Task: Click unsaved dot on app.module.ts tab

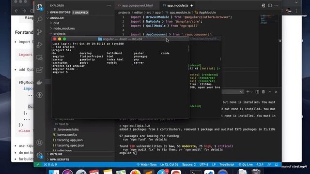Action: click(x=192, y=5)
